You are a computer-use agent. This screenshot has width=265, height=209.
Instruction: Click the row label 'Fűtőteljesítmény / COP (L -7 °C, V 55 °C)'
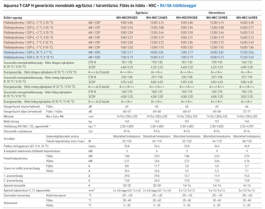28,47
